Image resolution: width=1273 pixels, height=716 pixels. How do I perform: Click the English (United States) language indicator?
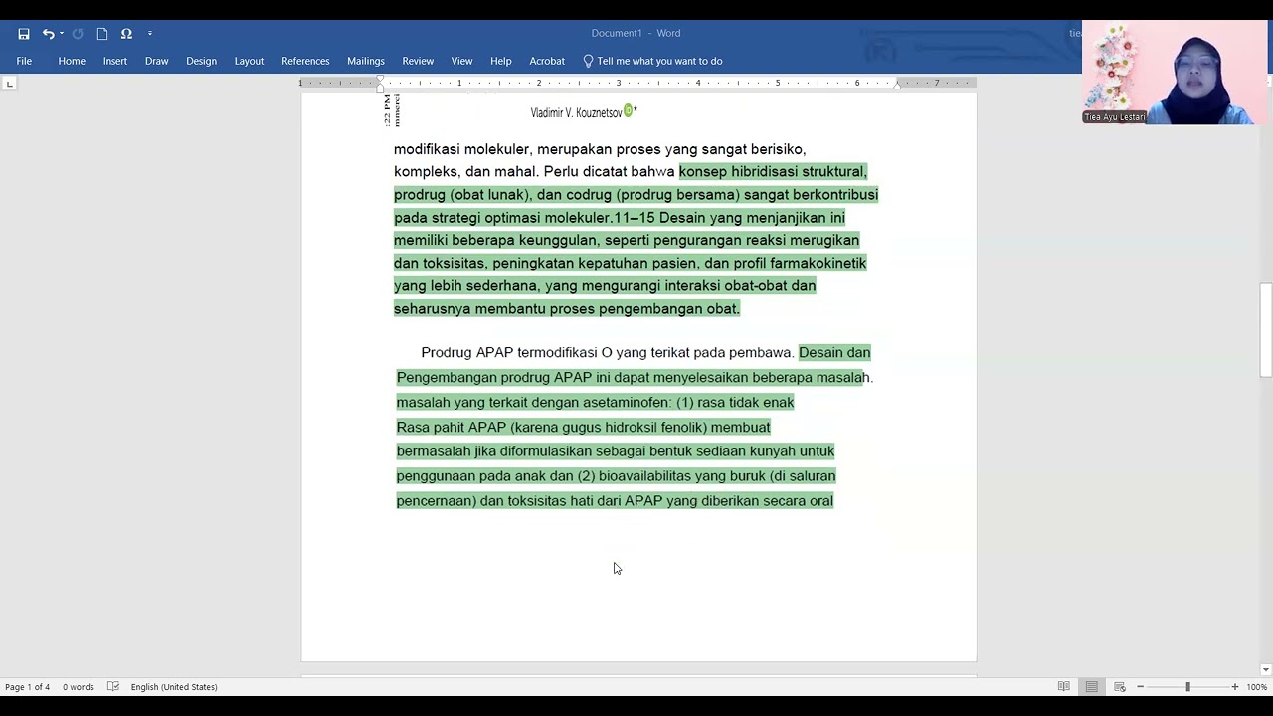(174, 687)
